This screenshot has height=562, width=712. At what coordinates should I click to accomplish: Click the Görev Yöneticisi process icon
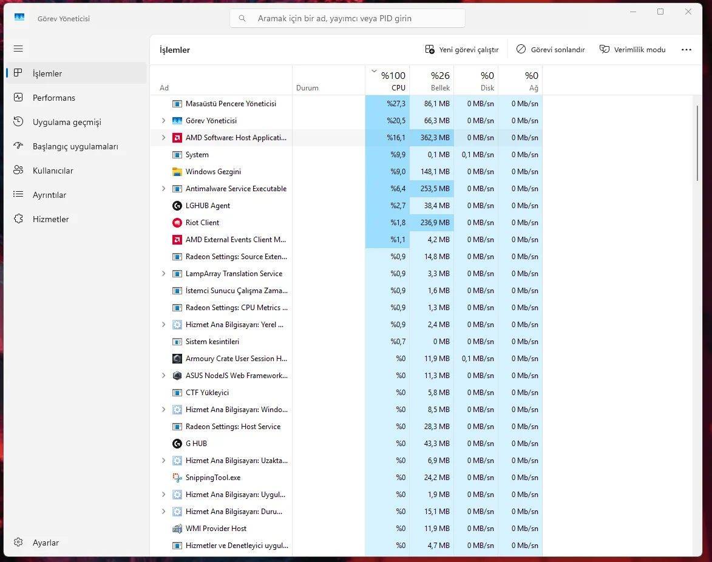(177, 121)
